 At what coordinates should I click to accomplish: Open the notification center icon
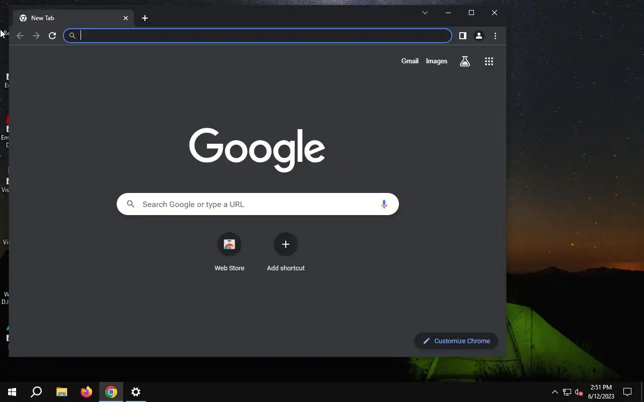pos(627,392)
